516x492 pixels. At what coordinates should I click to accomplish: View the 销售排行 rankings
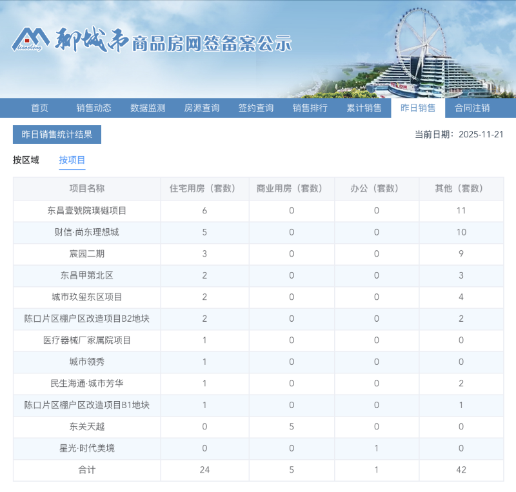[x=310, y=108]
